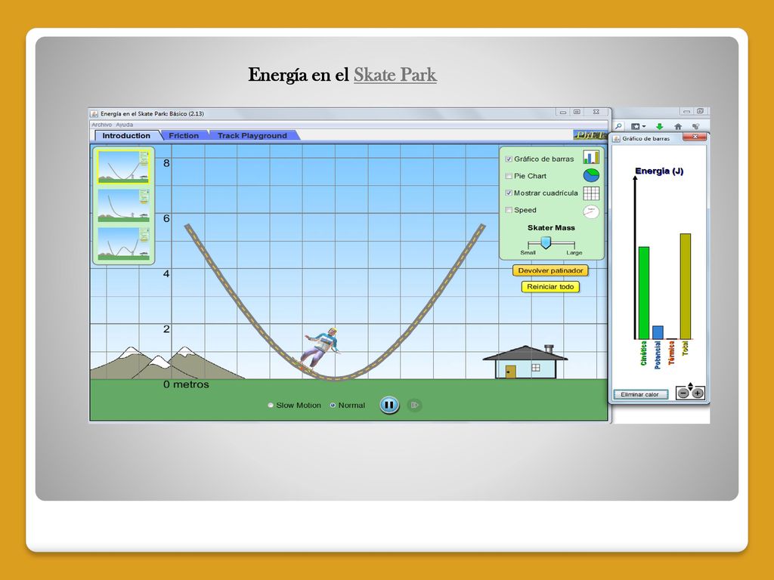
Task: Click the Reiniciar todo button
Action: pos(550,286)
